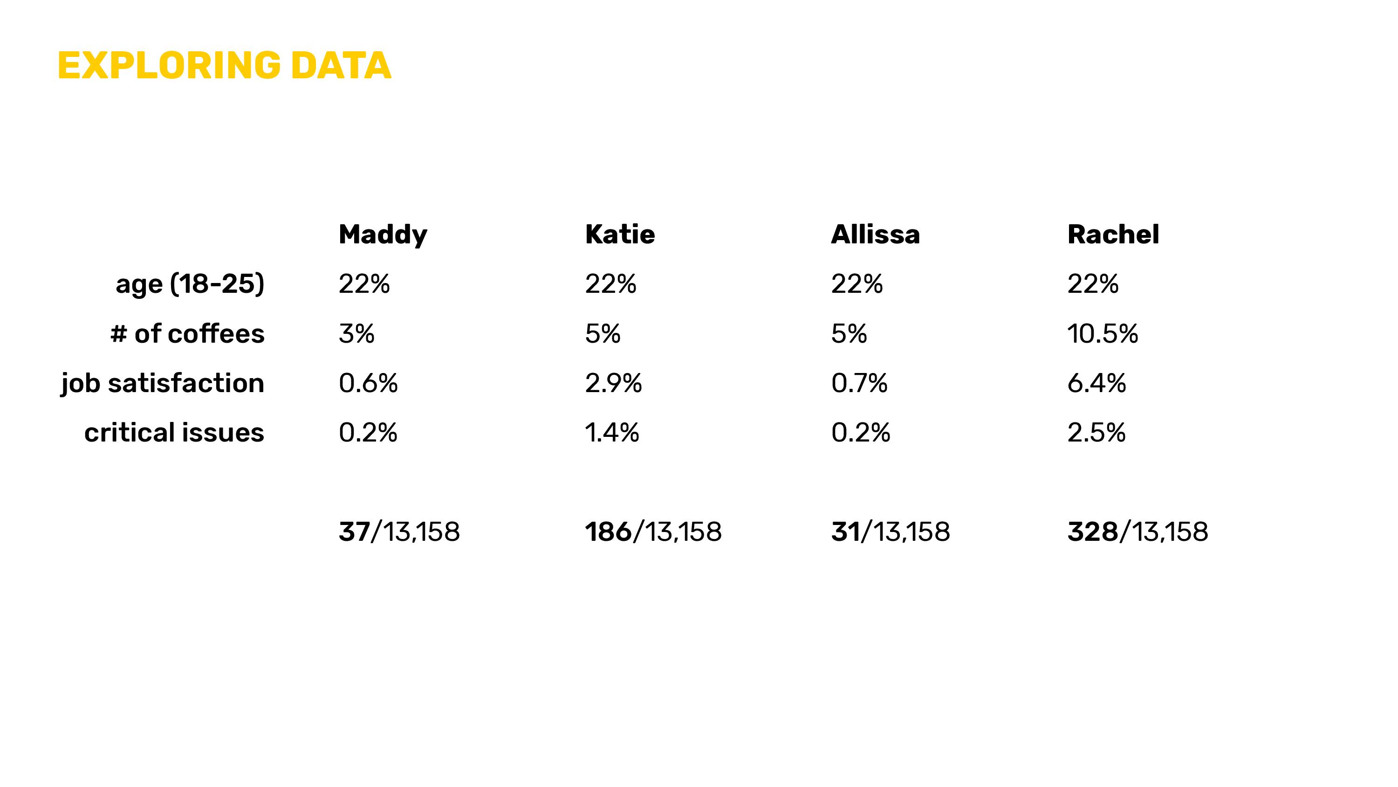Click the Allissa column header

pos(875,234)
